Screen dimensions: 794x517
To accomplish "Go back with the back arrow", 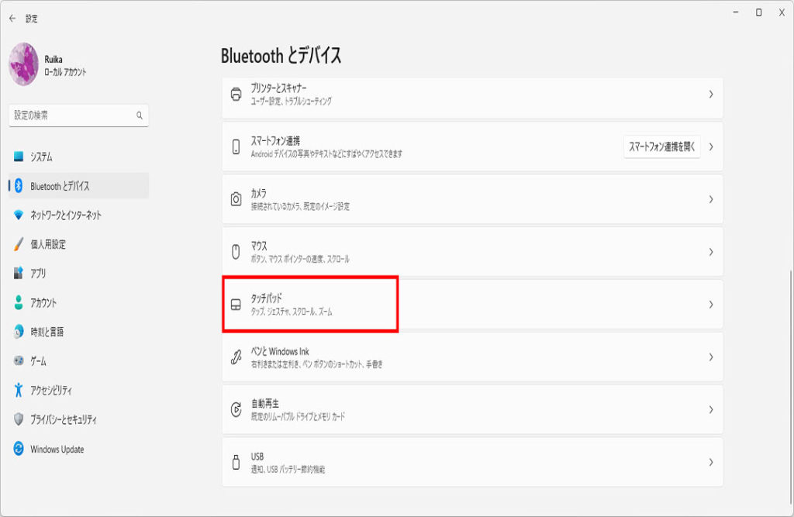I will [12, 18].
